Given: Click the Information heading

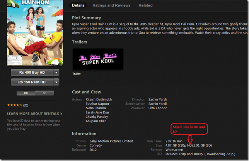Looking at the screenshot, I should click(84, 134).
